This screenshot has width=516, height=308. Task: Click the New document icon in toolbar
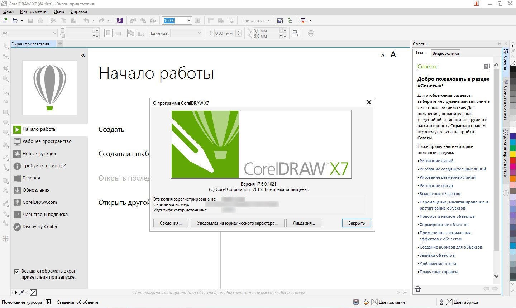(x=5, y=20)
